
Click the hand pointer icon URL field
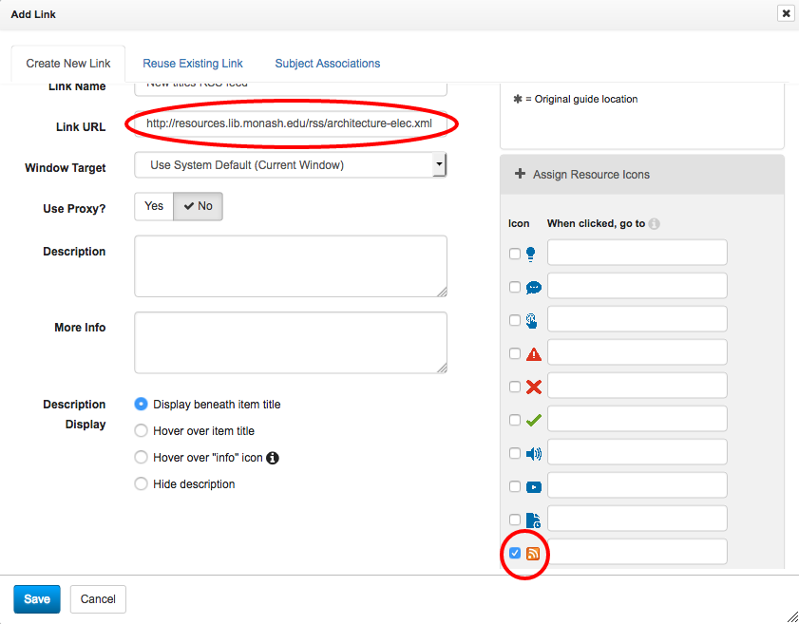point(637,319)
